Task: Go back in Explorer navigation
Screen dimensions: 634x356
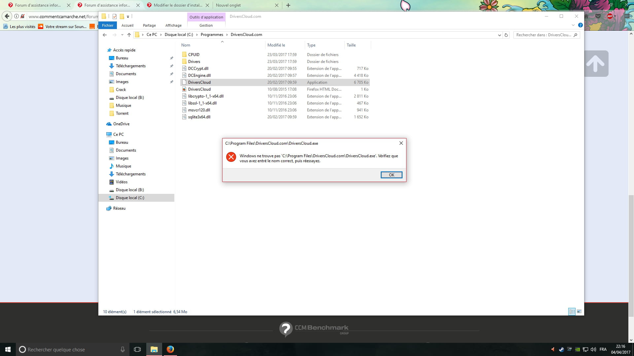Action: point(105,35)
